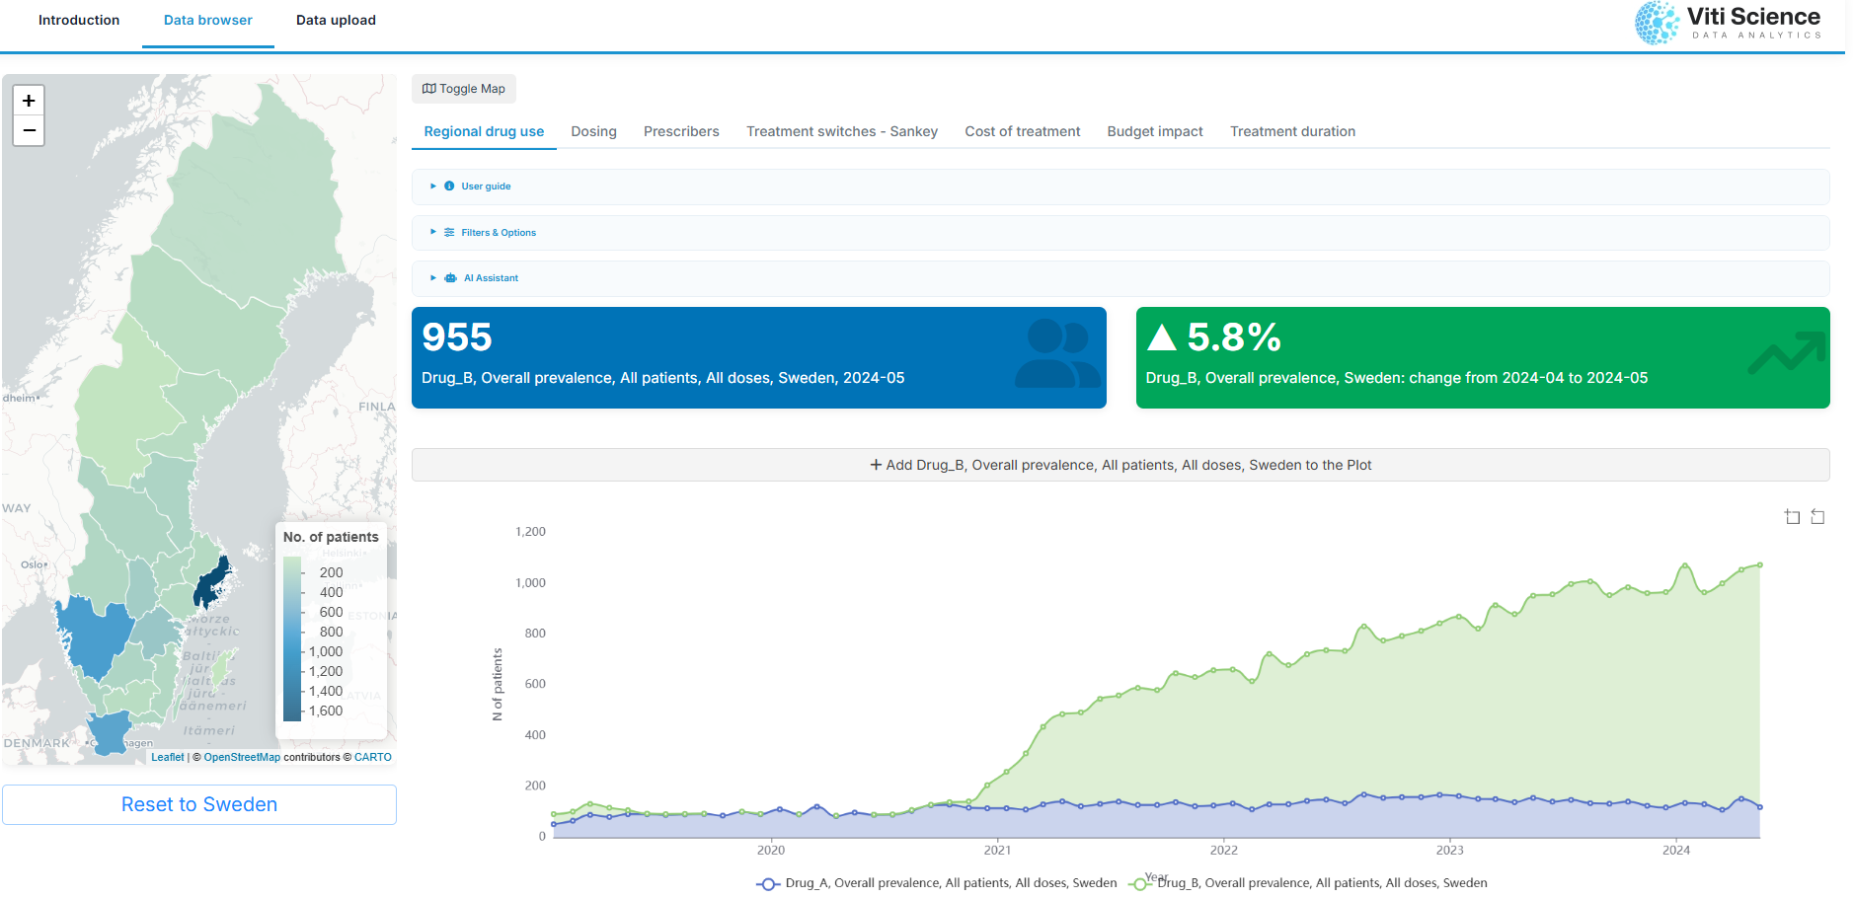
Task: Click the 2021 x-axis label
Action: click(997, 851)
